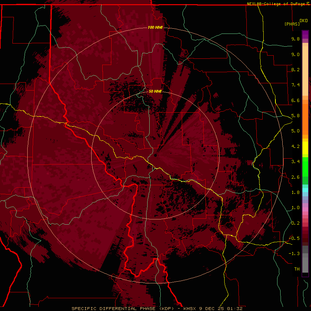Click the TH threshold label on the scale
This screenshot has width=311, height=311.
coord(297,269)
